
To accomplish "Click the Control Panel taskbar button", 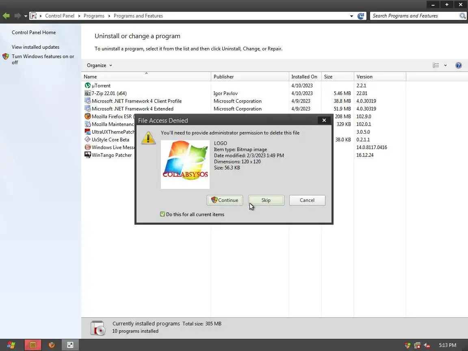I will tap(70, 345).
